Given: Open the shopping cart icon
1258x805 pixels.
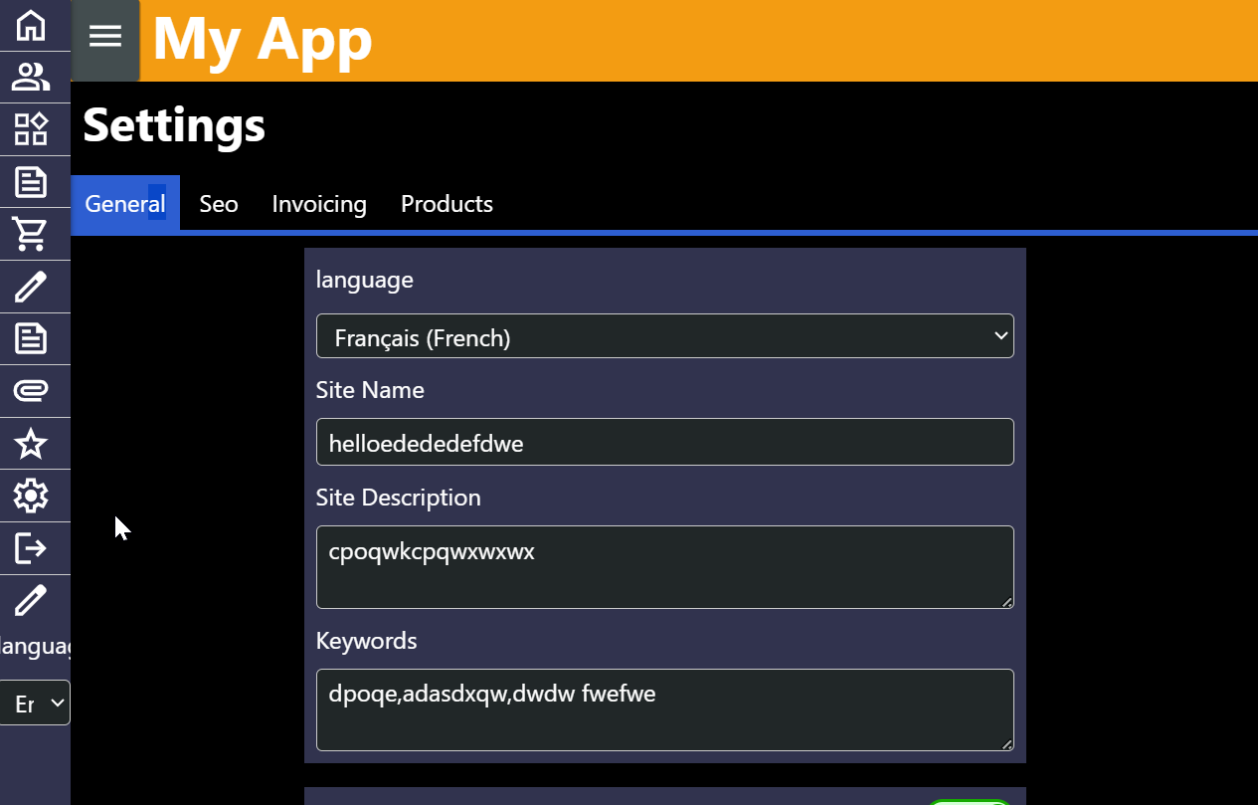Looking at the screenshot, I should 31,234.
